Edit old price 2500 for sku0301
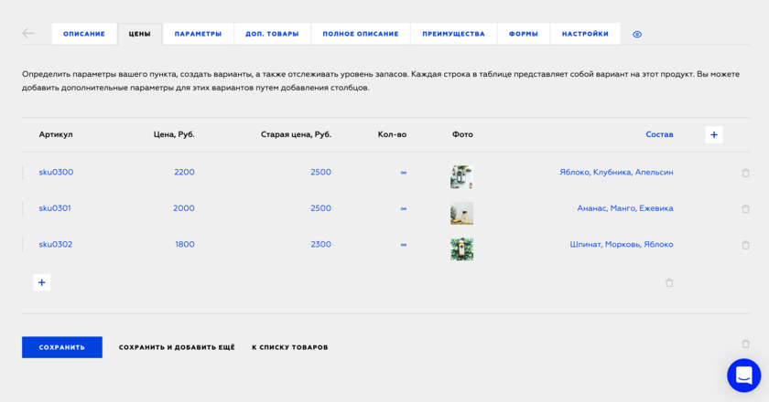Image resolution: width=769 pixels, height=402 pixels. click(x=320, y=208)
